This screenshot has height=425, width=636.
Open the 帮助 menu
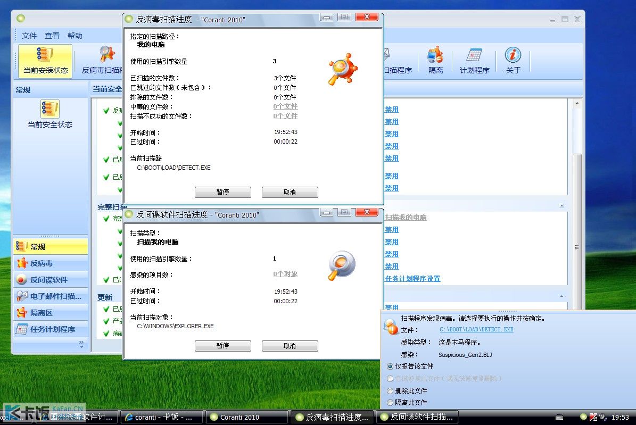click(75, 36)
